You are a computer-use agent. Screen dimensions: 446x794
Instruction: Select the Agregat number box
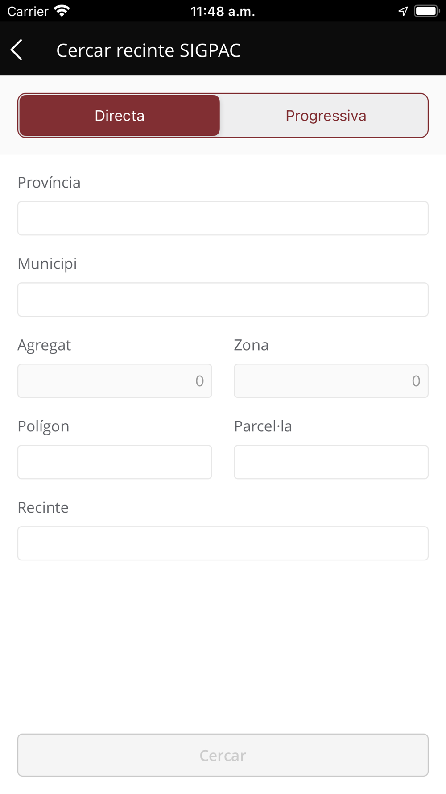(115, 381)
